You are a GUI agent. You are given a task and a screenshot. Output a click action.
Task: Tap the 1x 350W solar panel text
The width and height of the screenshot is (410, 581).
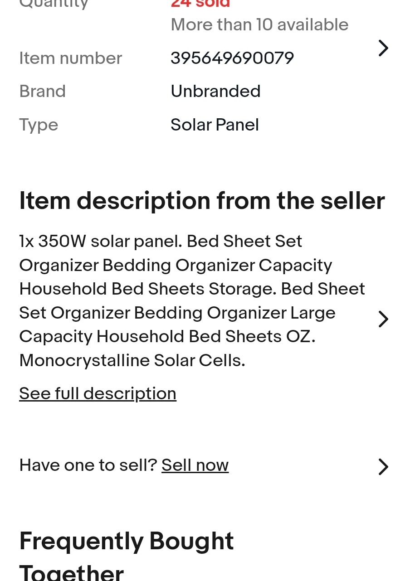[101, 241]
